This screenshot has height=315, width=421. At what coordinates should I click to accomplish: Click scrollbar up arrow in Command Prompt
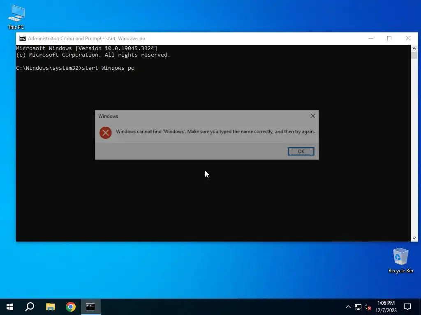(414, 48)
